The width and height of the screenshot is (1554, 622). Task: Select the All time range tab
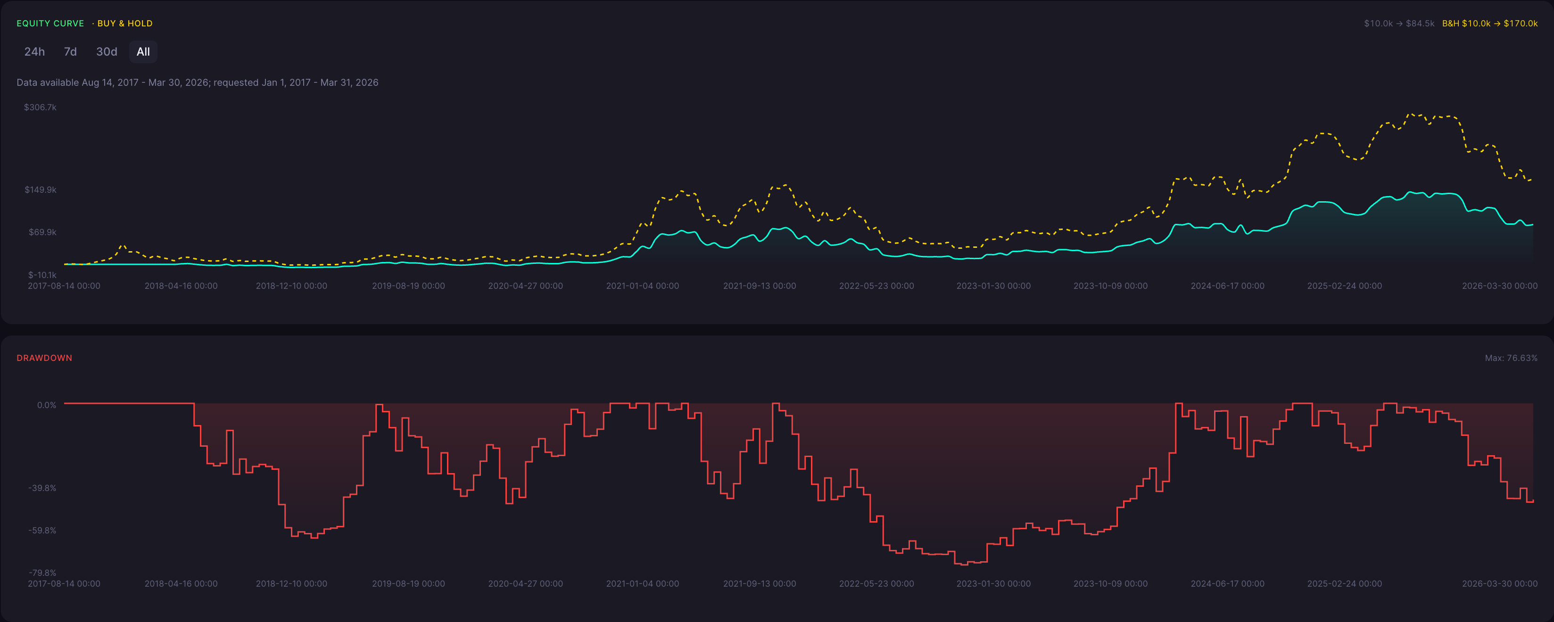[143, 52]
